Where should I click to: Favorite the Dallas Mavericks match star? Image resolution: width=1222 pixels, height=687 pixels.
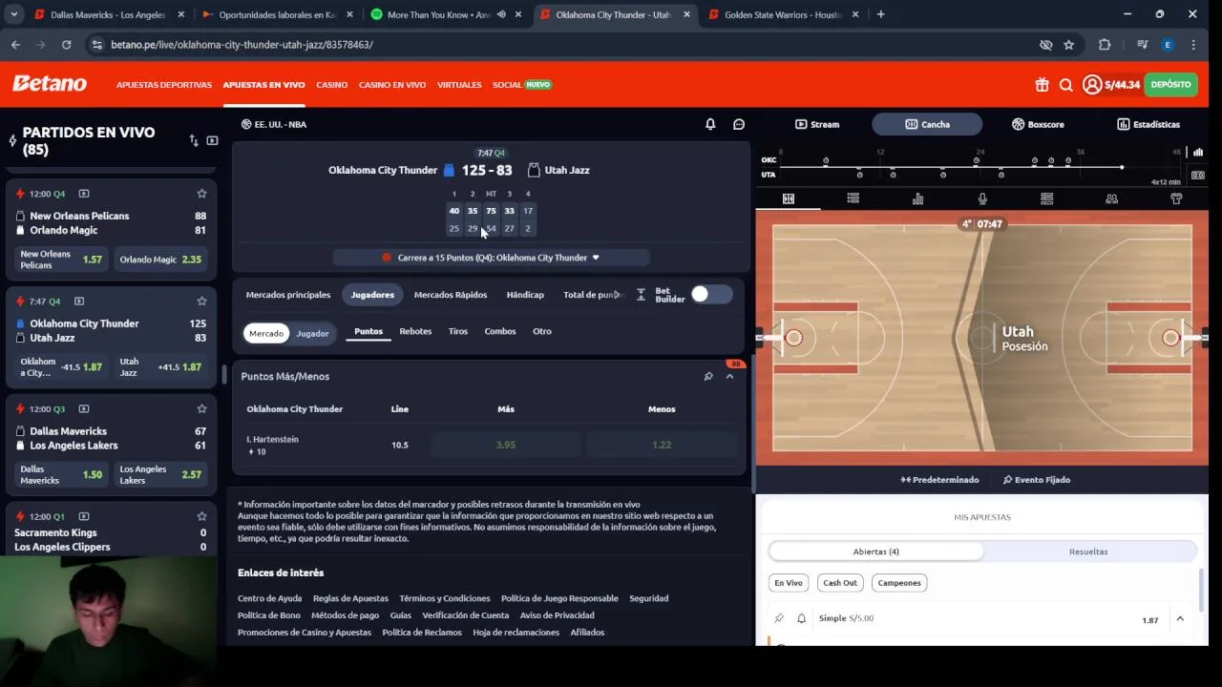(201, 409)
